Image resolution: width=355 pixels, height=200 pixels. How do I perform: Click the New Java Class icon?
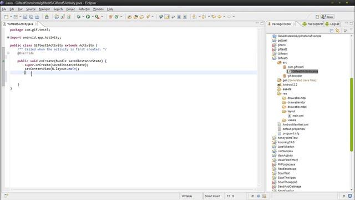coord(116,17)
